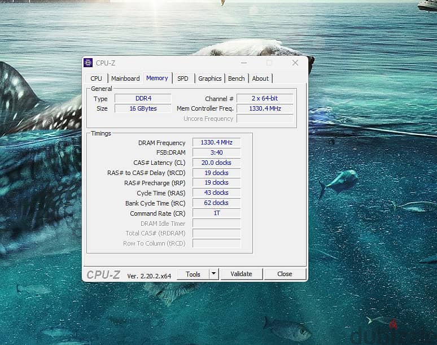The image size is (437, 345).
Task: Click the Mem Controller Freq. value field
Action: tap(265, 108)
